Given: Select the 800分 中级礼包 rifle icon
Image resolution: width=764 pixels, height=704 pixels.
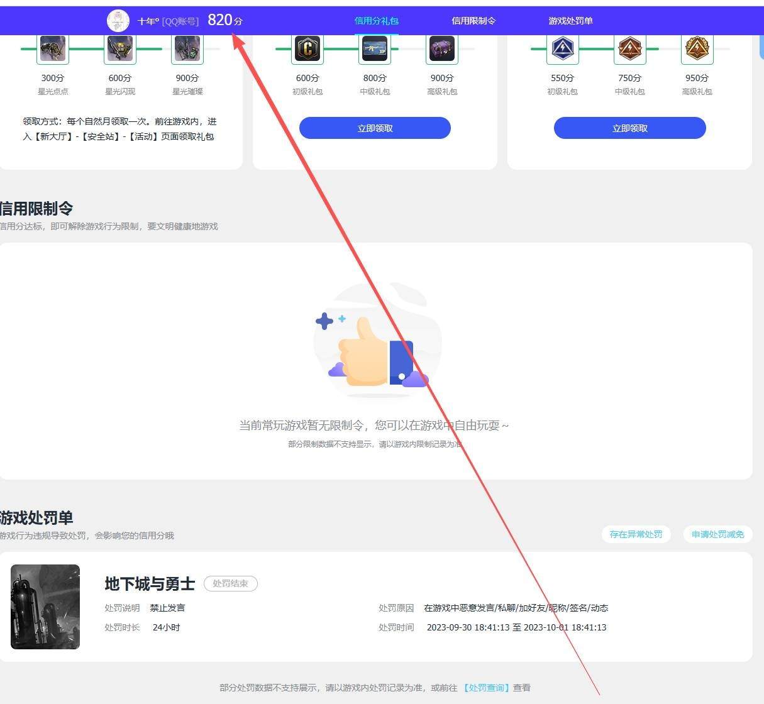Looking at the screenshot, I should pyautogui.click(x=375, y=49).
